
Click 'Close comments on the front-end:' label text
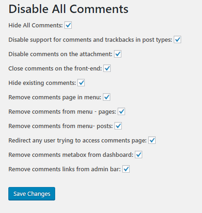[55, 69]
